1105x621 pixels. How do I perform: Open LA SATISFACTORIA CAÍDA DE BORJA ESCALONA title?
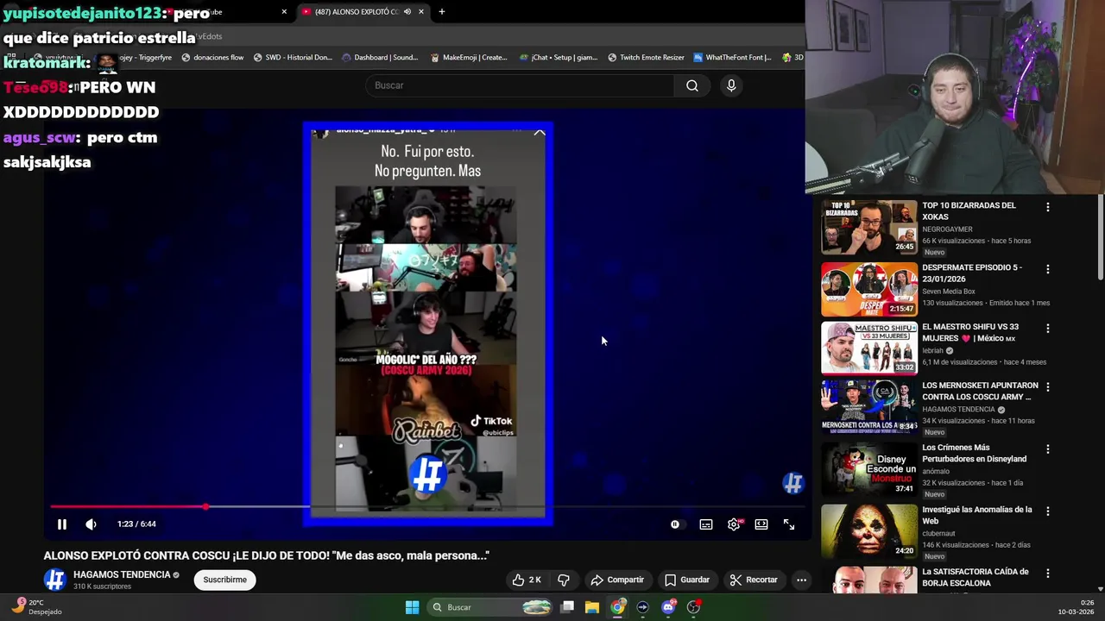[976, 577]
